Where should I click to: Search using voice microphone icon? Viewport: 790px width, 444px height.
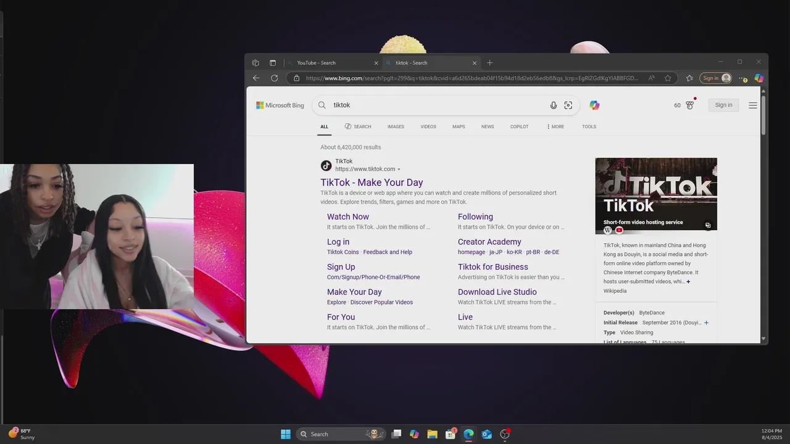click(x=554, y=105)
